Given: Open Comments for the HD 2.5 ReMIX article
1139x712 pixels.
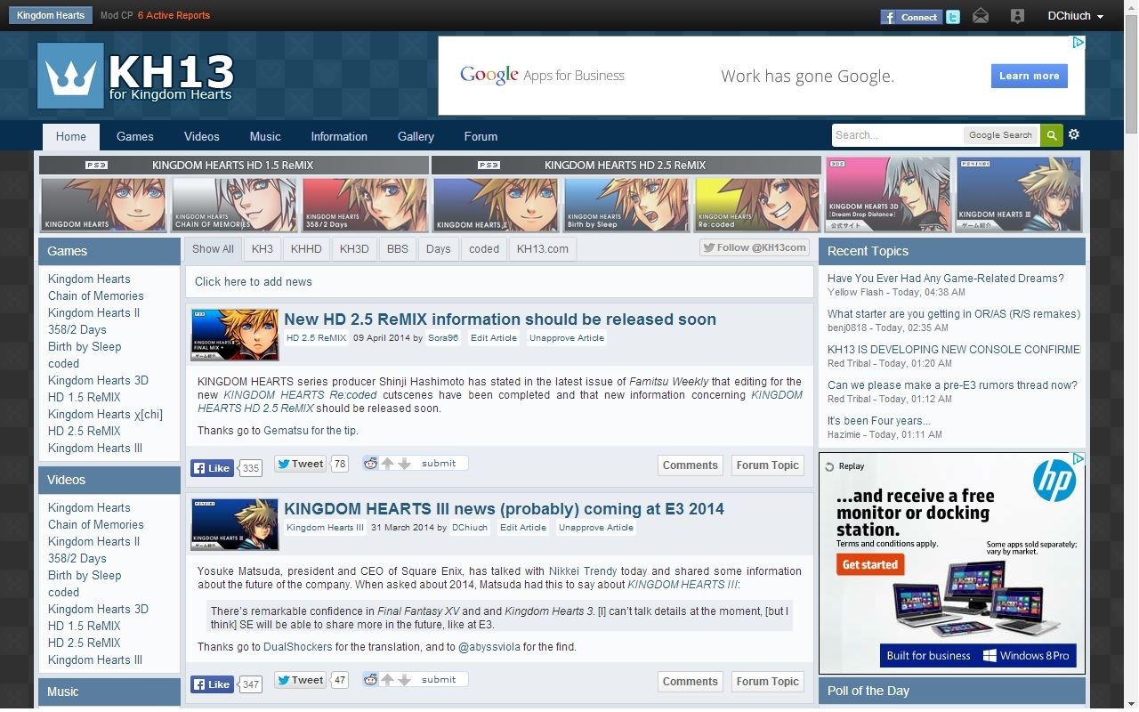Looking at the screenshot, I should (x=691, y=465).
